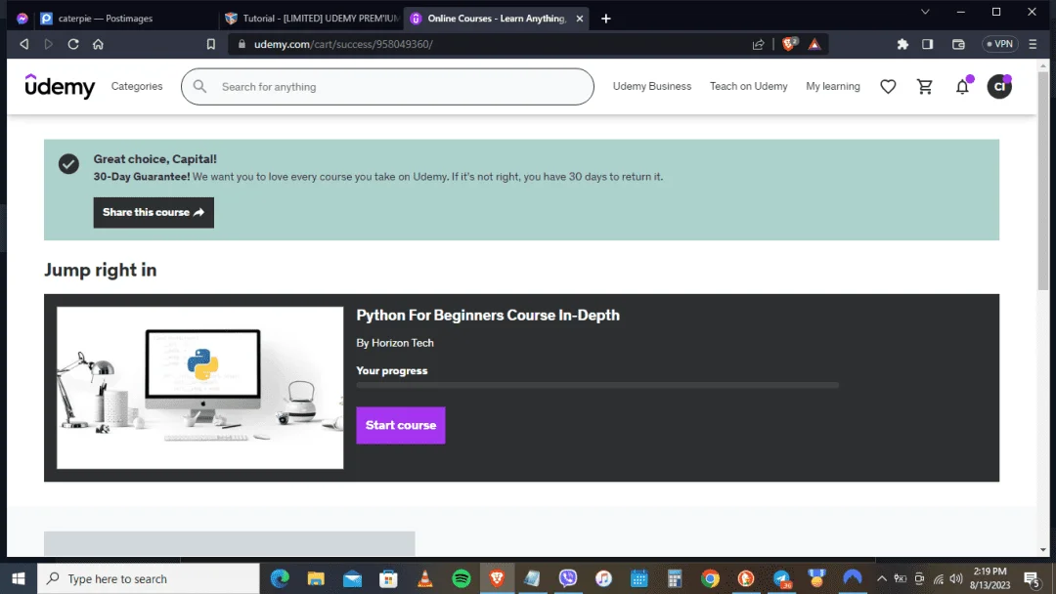This screenshot has width=1056, height=594.
Task: Open the notifications bell icon
Action: tap(962, 87)
